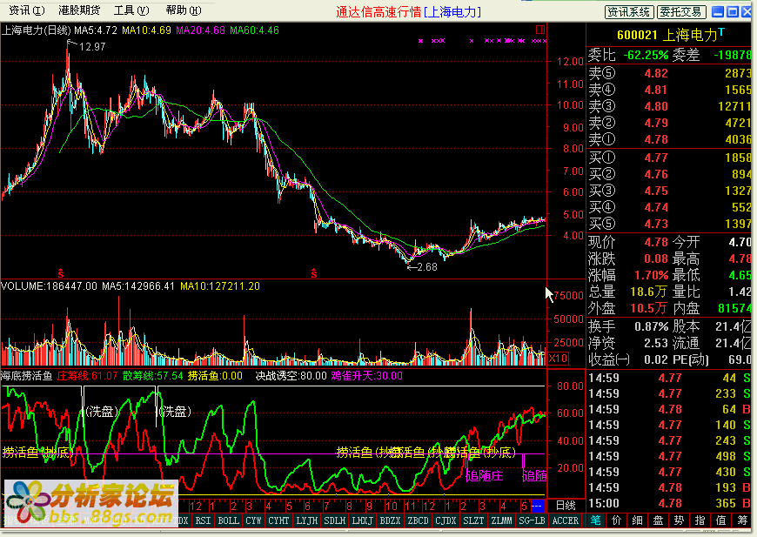Select the LHXJ indicator tab

(362, 520)
